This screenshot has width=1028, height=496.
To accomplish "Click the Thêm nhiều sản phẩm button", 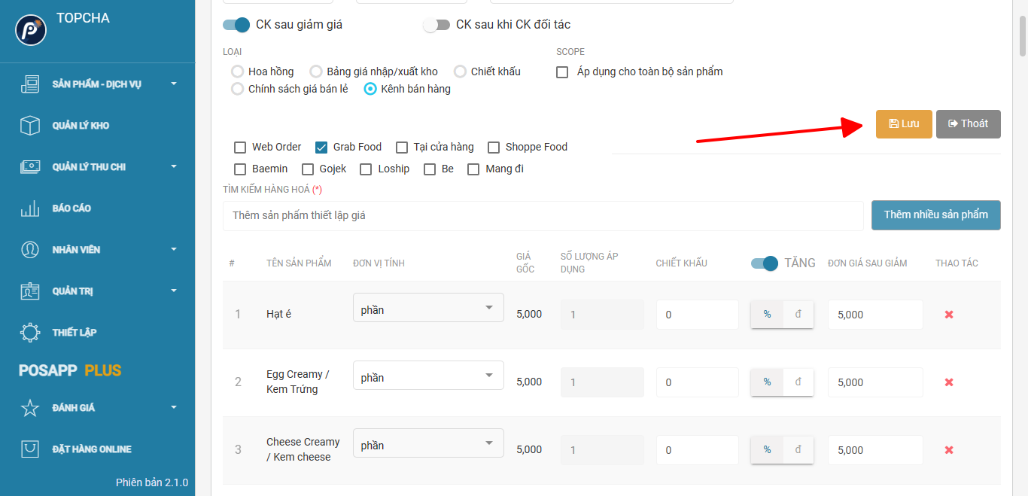I will (x=935, y=215).
